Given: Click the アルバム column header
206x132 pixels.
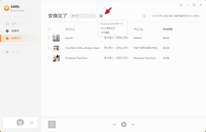Looking at the screenshot, I should click(x=139, y=29).
